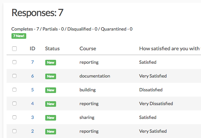The height and width of the screenshot is (138, 201).
Task: Click 'documentation' course cell
Action: coord(95,76)
